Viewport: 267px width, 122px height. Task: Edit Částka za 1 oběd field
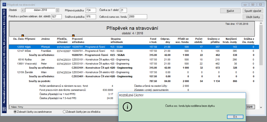click(123, 10)
